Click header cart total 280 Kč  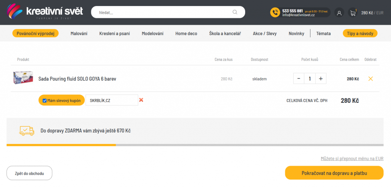(x=367, y=13)
